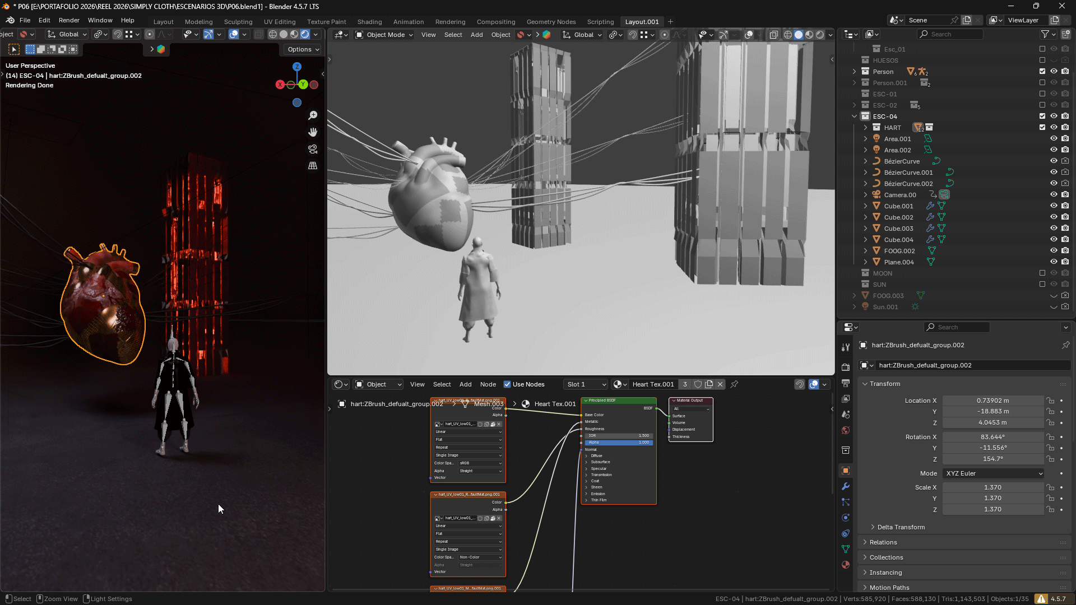Open the XYZ Euler rotation mode dropdown

[x=993, y=473]
